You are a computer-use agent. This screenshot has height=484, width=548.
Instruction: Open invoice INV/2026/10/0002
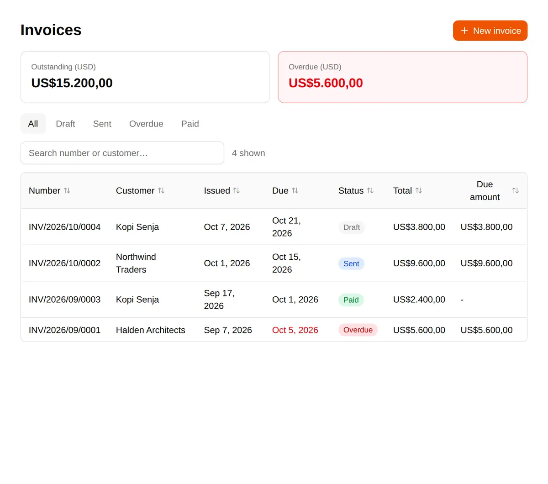coord(64,263)
